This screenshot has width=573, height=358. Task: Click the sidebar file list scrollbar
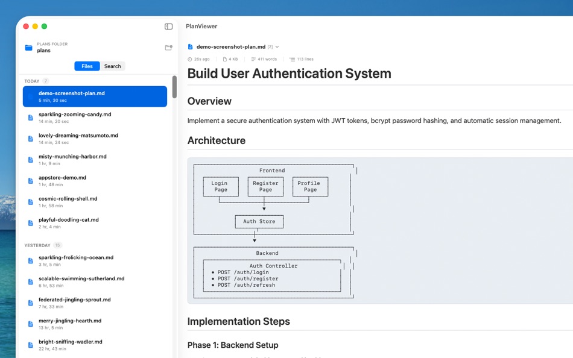pyautogui.click(x=174, y=87)
